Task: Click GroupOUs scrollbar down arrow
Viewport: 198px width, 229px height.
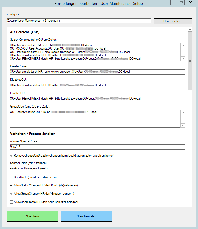Action: coord(183,125)
